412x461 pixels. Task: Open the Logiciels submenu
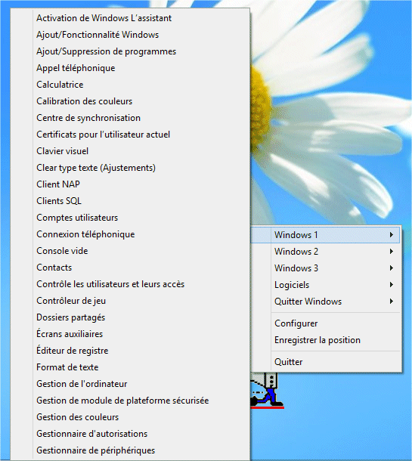pos(326,285)
